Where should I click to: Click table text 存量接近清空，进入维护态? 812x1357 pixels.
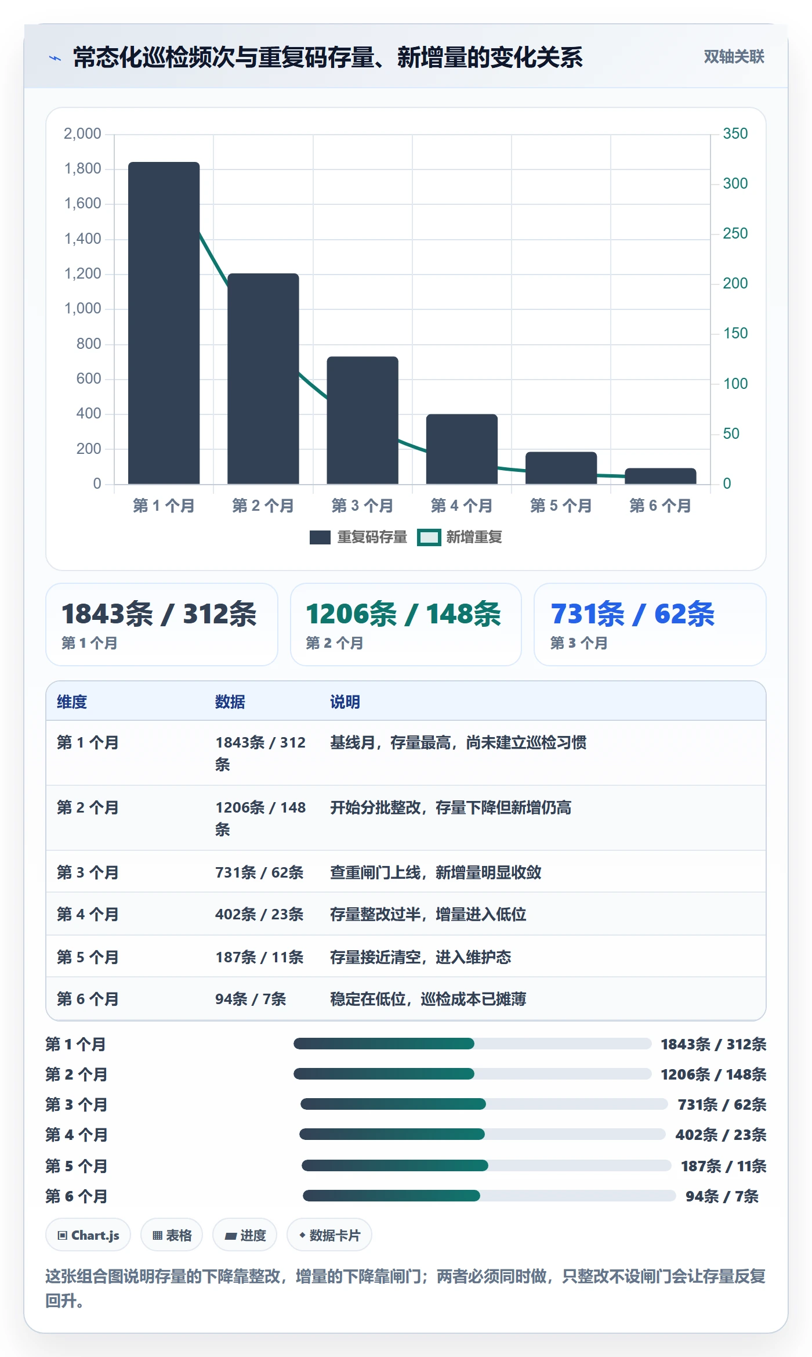coord(420,957)
